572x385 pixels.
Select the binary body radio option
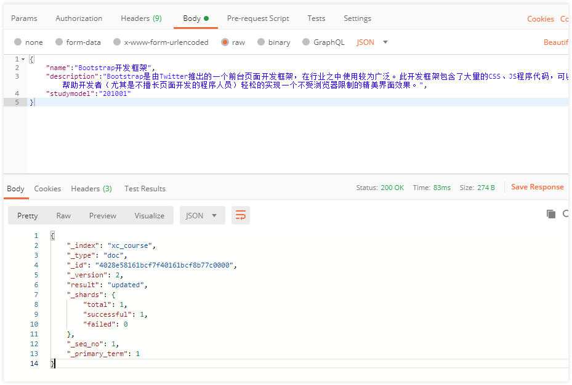[x=261, y=42]
